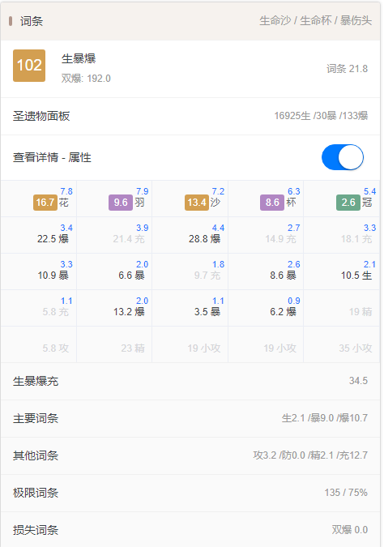
Task: Click the 22.5 爆 stat under flower
Action: pos(53,239)
